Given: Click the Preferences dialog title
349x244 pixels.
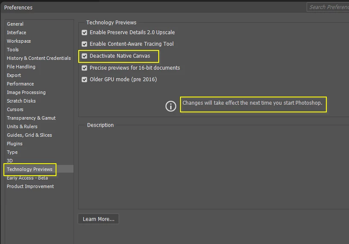Looking at the screenshot, I should coord(18,8).
